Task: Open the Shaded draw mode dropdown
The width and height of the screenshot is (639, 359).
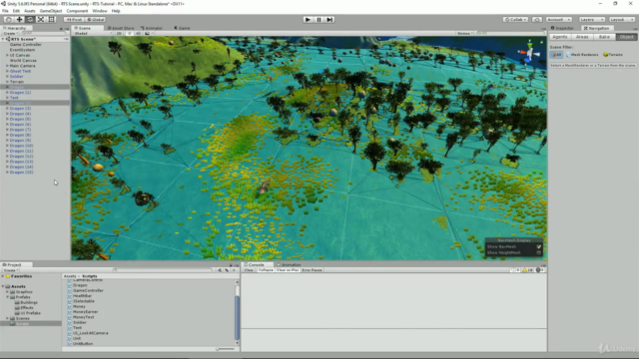Action: click(93, 33)
